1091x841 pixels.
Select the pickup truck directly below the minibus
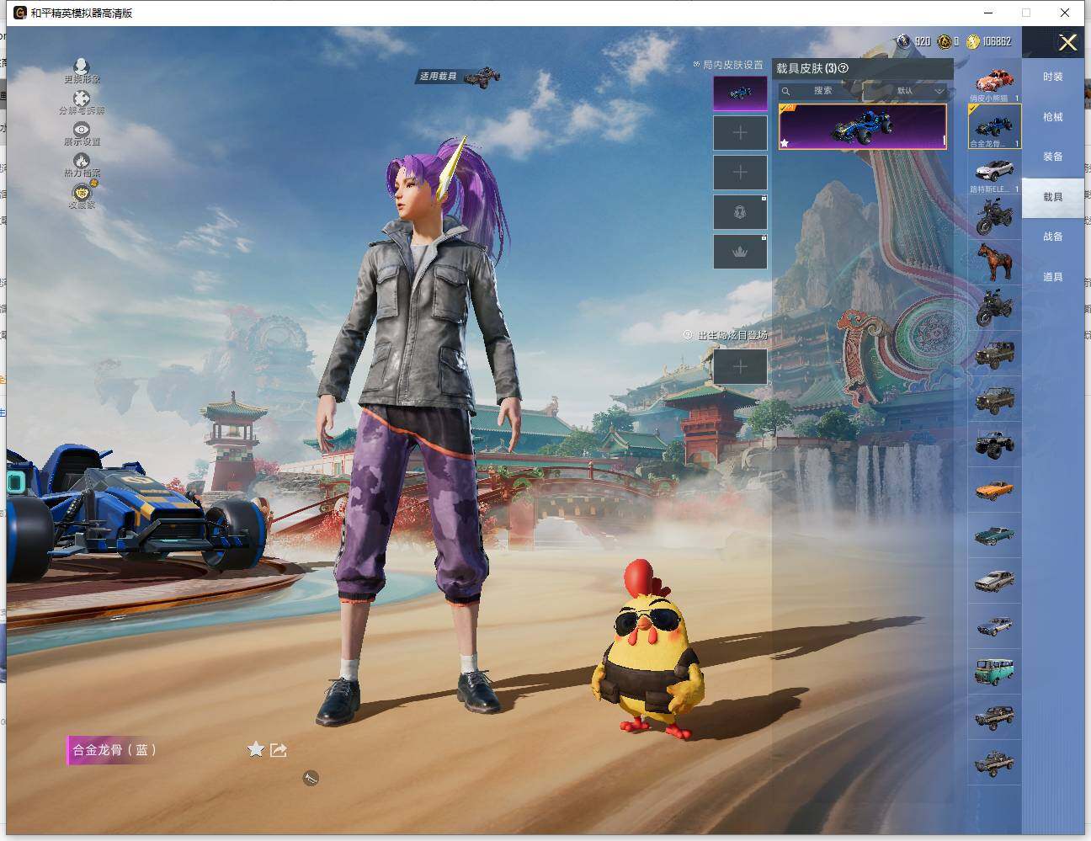click(x=994, y=716)
